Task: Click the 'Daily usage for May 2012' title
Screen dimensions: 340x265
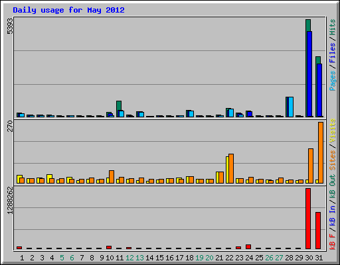Action: coord(68,10)
